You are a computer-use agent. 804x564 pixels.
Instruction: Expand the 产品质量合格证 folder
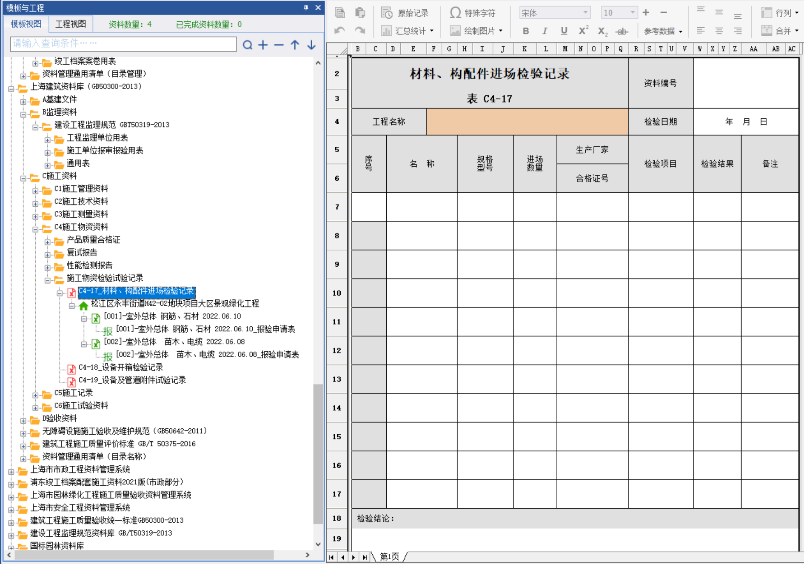click(x=48, y=242)
